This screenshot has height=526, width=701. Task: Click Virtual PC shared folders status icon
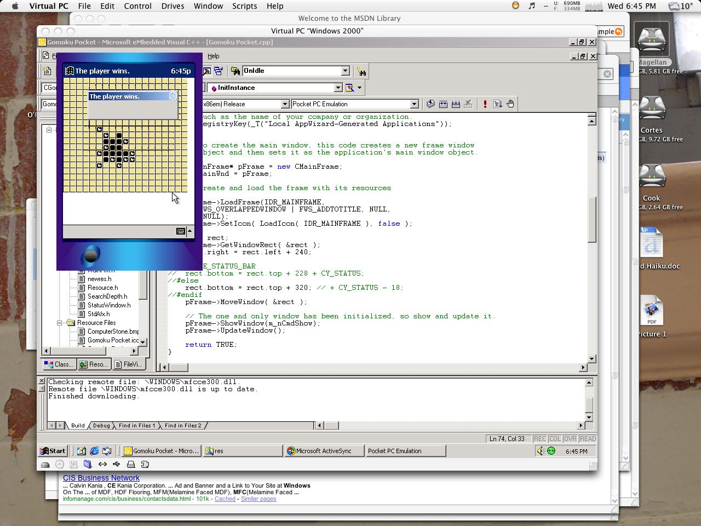(x=88, y=465)
